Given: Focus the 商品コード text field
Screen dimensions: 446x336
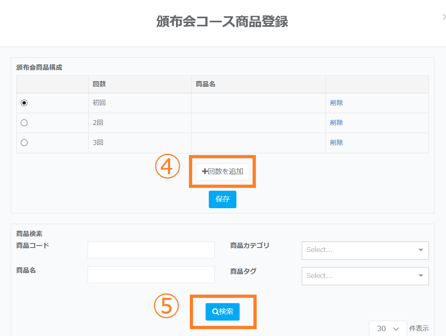Looking at the screenshot, I should (151, 250).
